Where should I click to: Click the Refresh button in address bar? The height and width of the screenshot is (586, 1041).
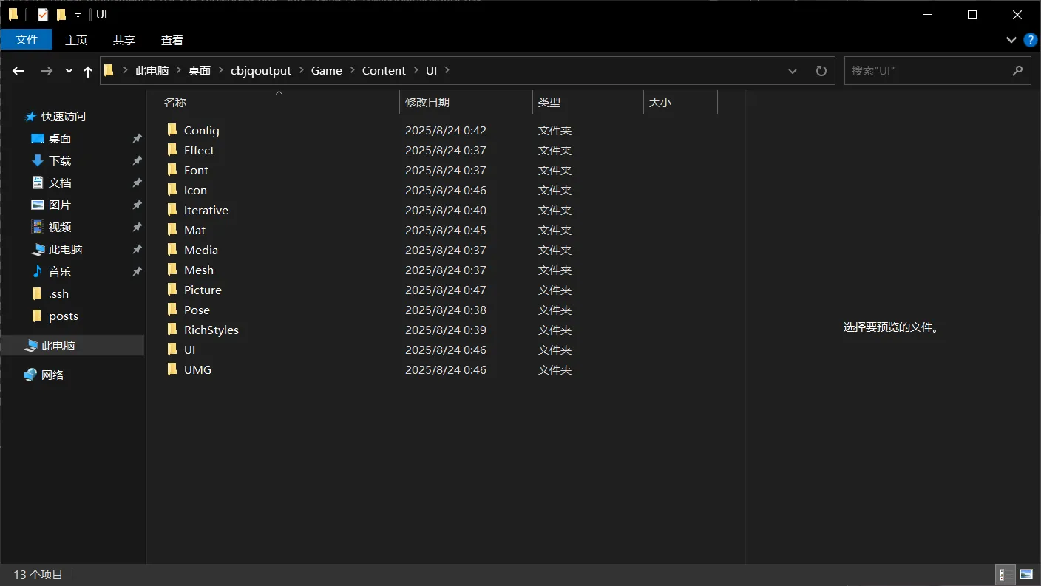point(821,71)
